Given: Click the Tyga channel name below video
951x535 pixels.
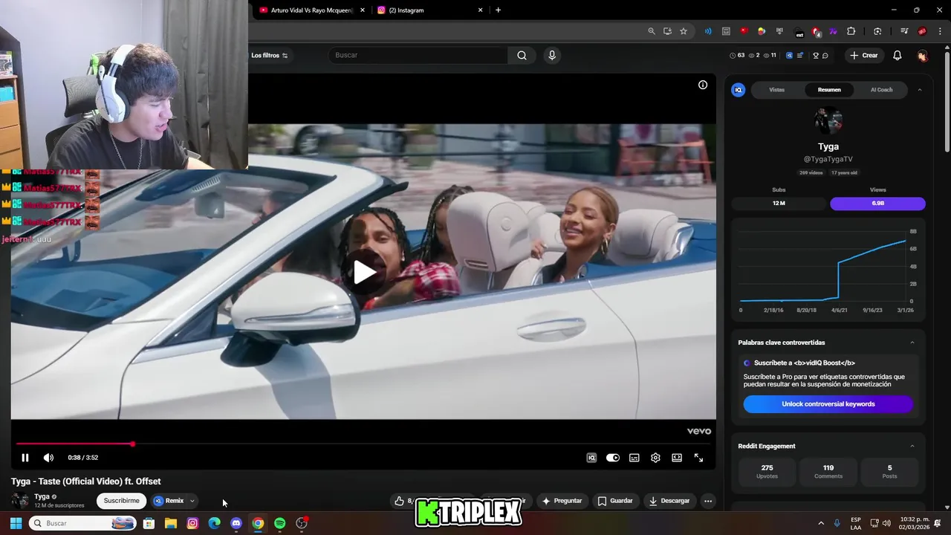Looking at the screenshot, I should [42, 496].
